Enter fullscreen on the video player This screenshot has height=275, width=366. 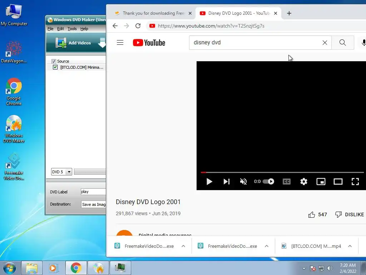(355, 182)
